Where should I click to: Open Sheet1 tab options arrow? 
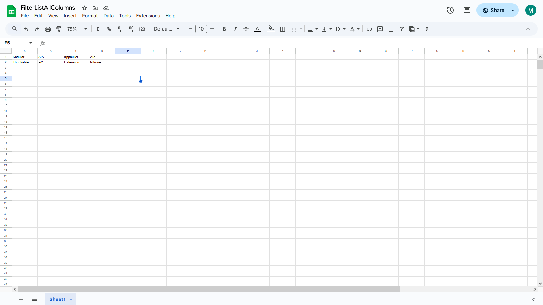point(71,299)
